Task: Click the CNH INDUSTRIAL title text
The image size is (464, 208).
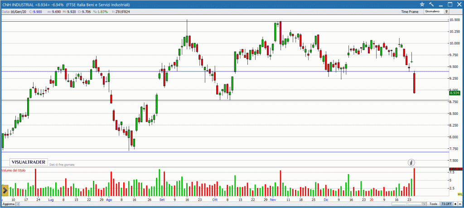Action: (x=18, y=5)
